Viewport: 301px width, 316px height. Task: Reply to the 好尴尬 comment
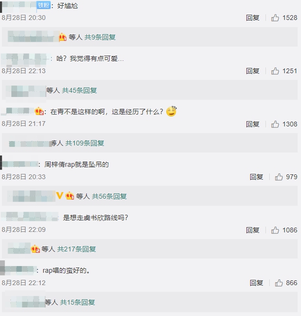pyautogui.click(x=253, y=18)
